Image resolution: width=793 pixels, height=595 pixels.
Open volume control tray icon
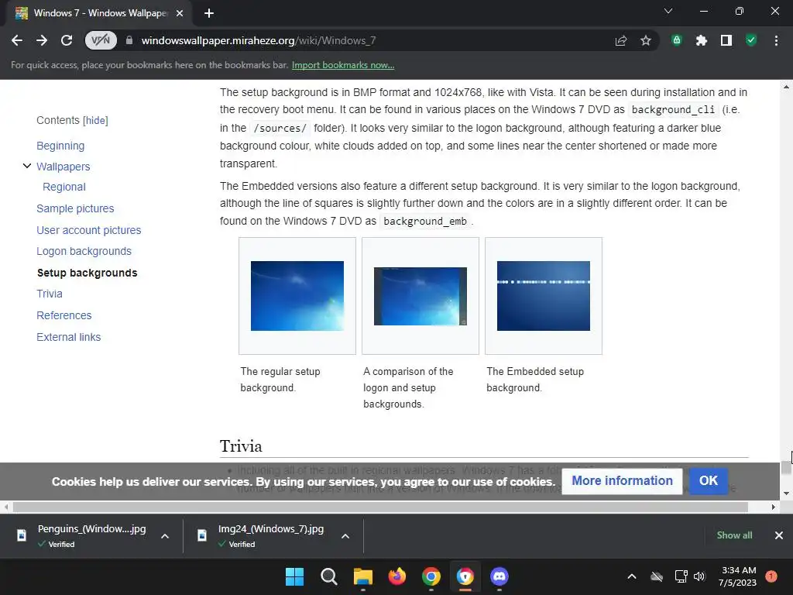699,576
